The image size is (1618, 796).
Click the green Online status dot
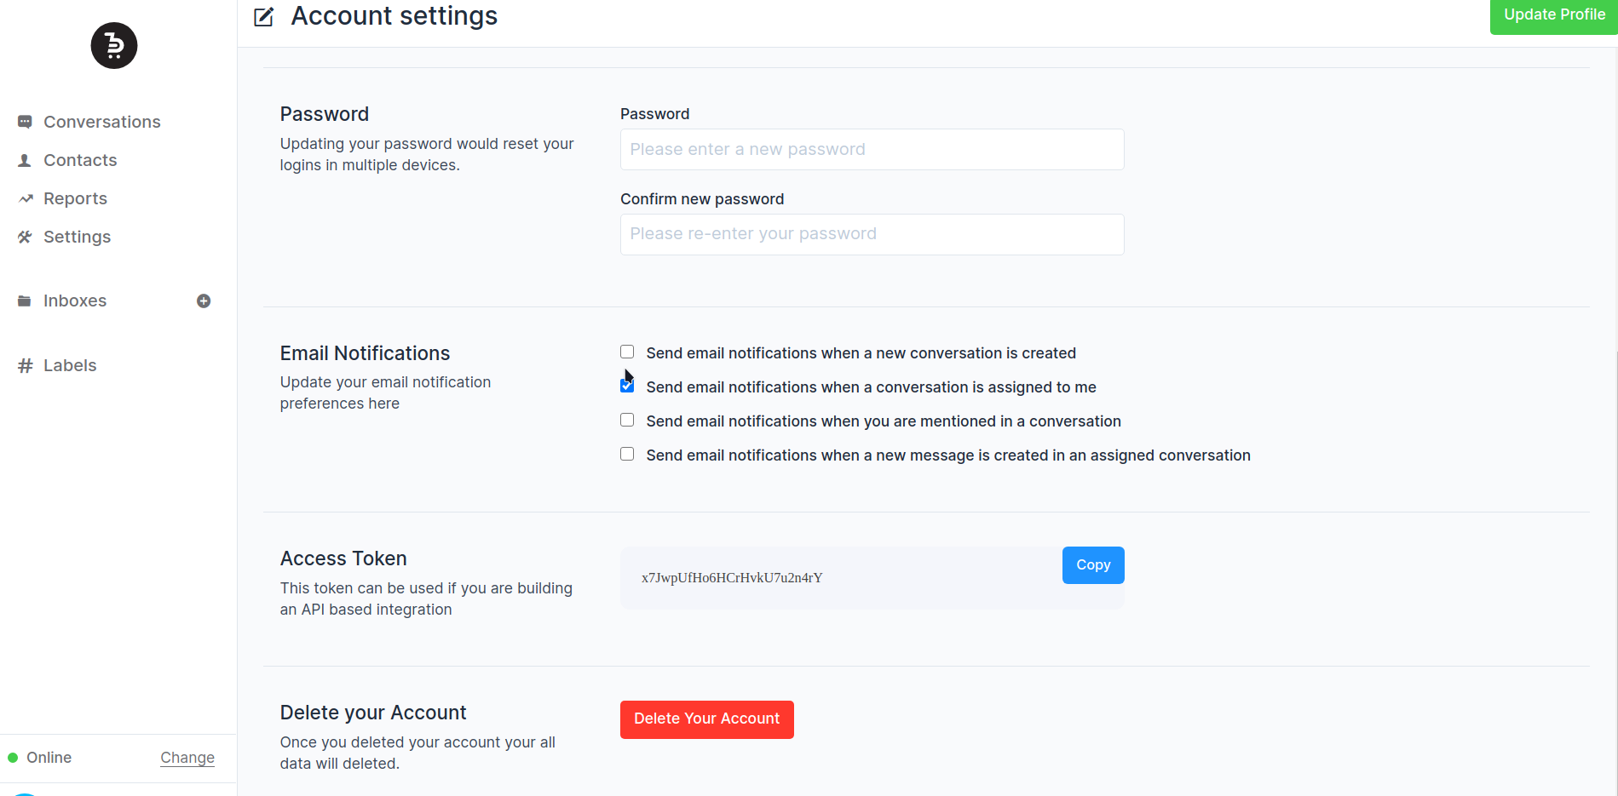pyautogui.click(x=13, y=758)
